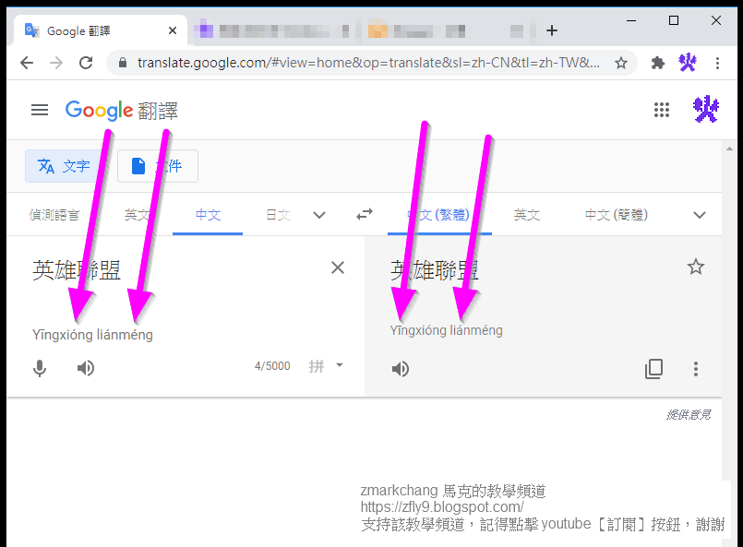743x547 pixels.
Task: Save translation with the star icon
Action: pyautogui.click(x=696, y=267)
